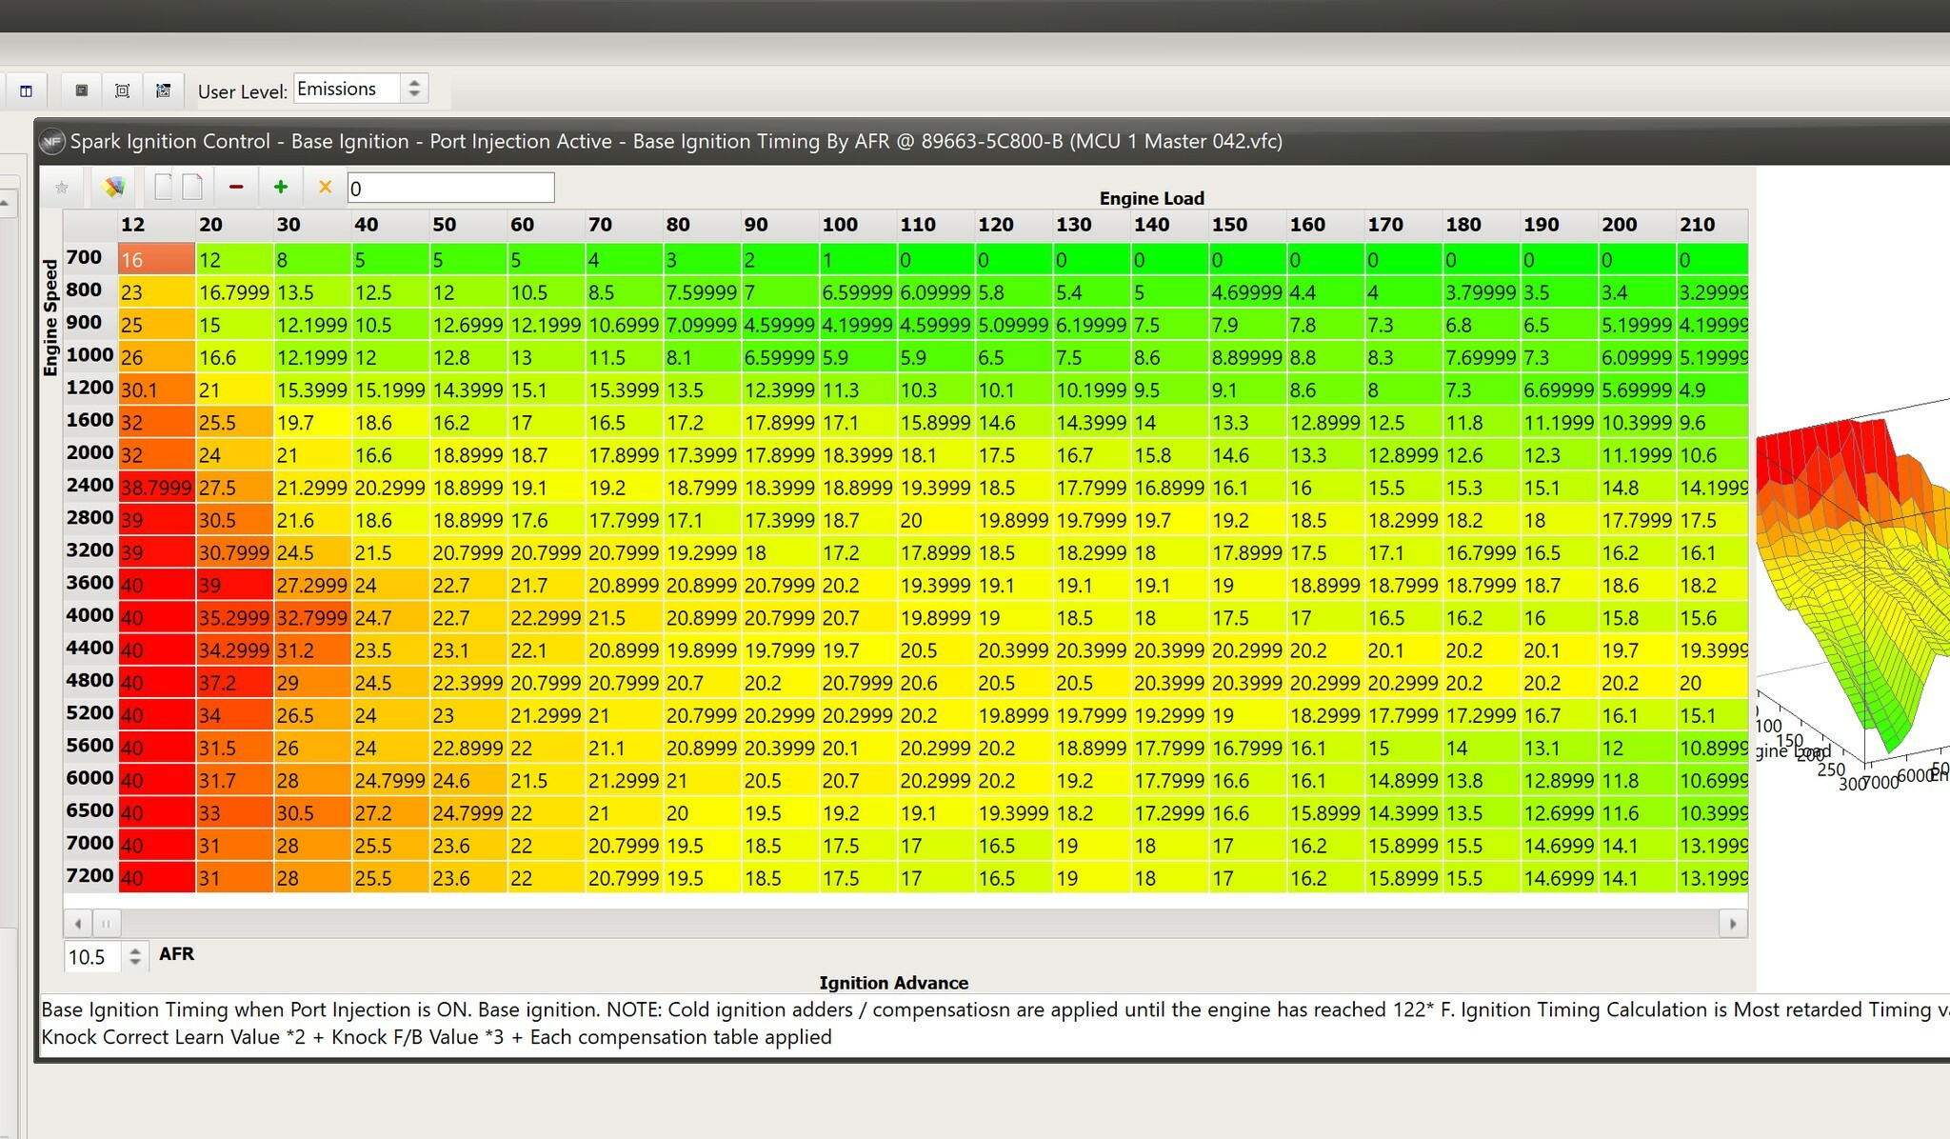The height and width of the screenshot is (1139, 1950).
Task: Click the graph image toolbar icon
Action: point(163,91)
